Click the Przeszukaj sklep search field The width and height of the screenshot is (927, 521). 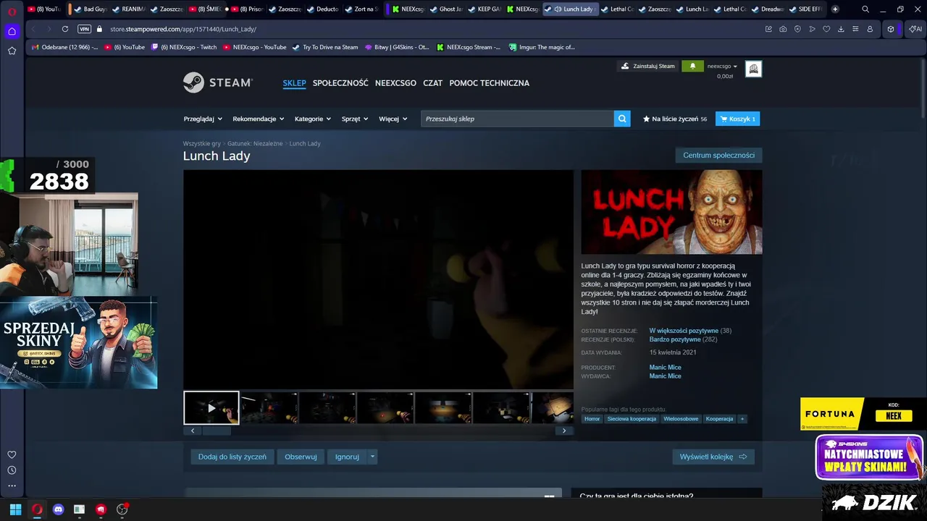point(517,119)
